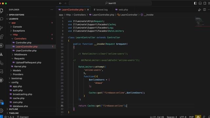Click Connect in the status bar

pyautogui.click(x=23, y=117)
